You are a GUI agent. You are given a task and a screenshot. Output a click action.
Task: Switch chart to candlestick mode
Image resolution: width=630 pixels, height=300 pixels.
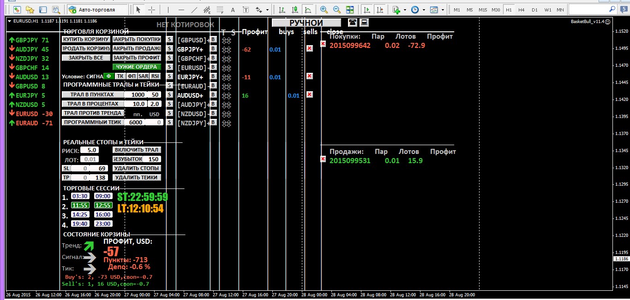294,9
